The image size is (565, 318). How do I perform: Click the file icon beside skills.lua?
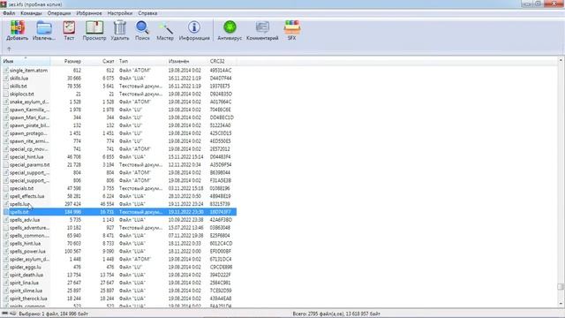pyautogui.click(x=6, y=79)
